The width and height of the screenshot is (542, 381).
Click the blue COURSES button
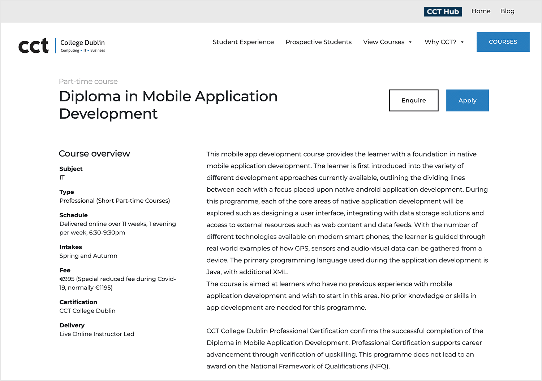coord(503,42)
